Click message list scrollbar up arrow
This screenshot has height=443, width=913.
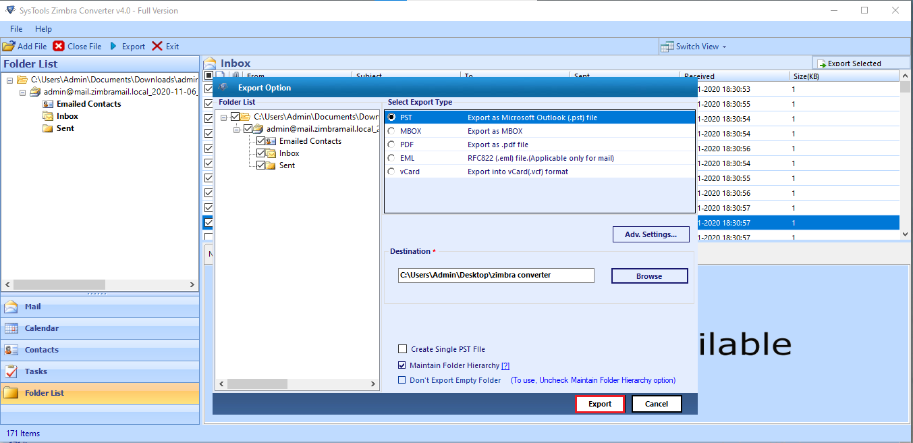tap(905, 76)
